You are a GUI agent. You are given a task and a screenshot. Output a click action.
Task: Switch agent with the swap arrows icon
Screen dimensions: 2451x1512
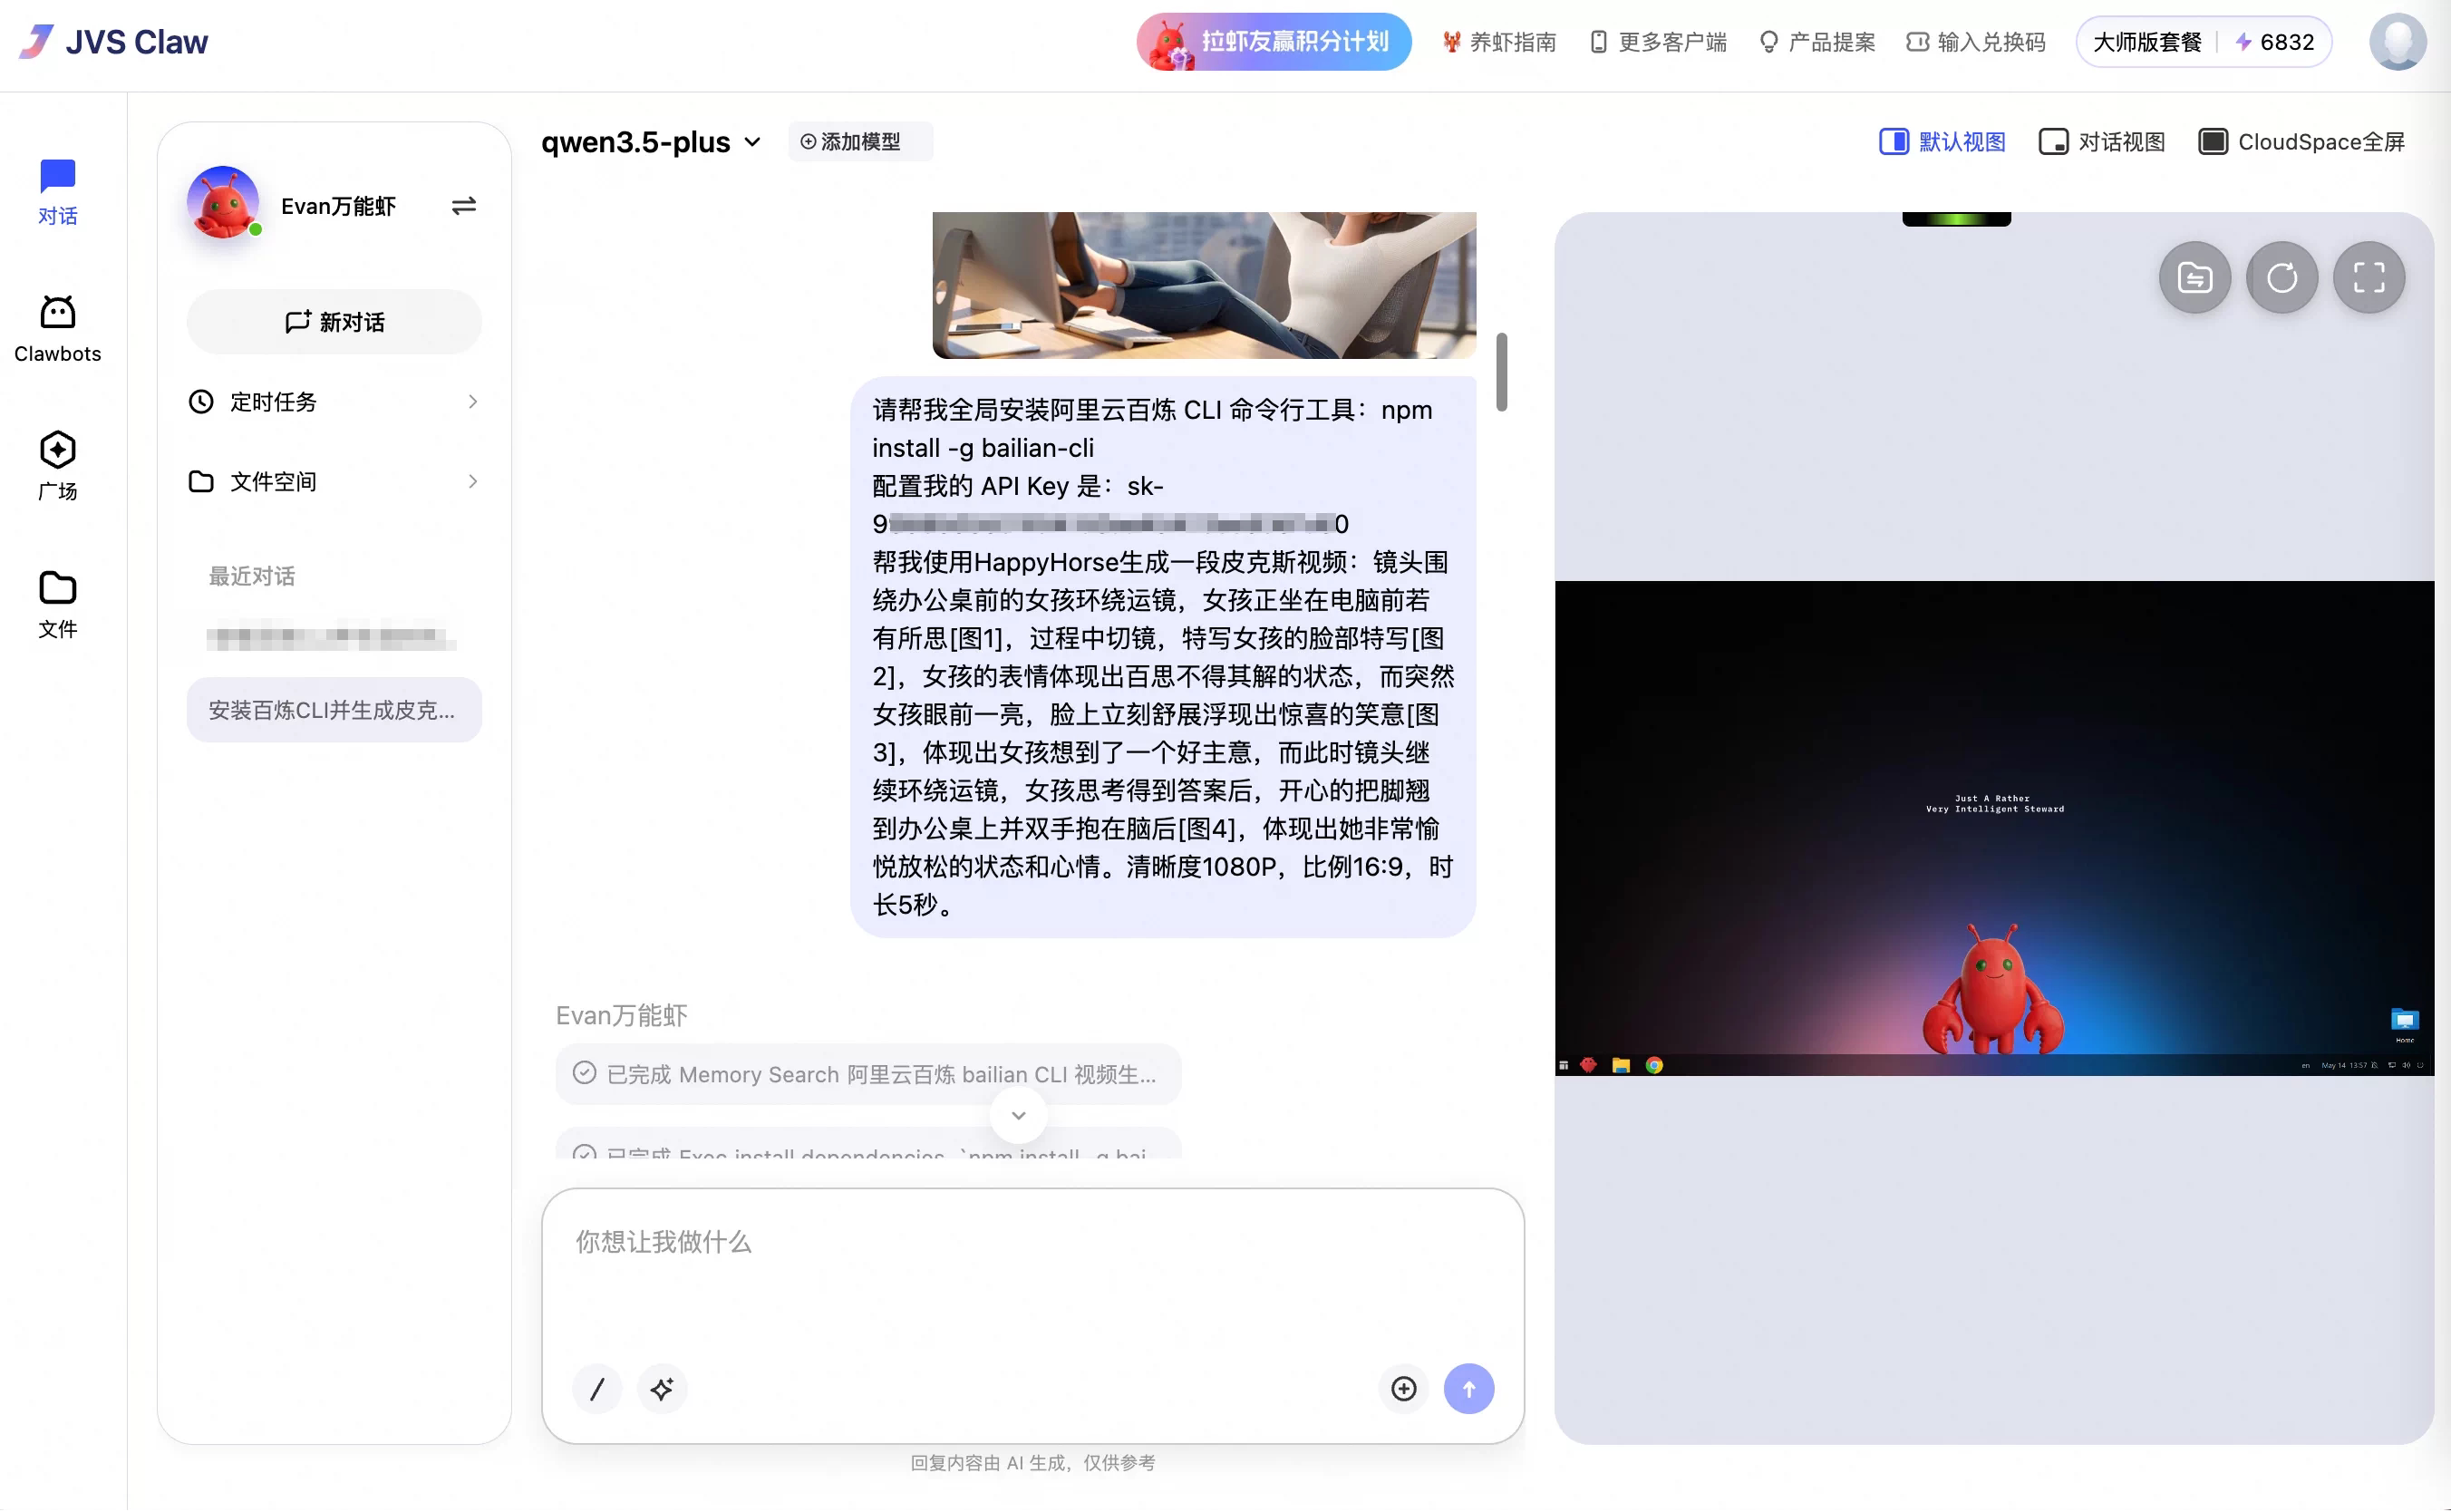click(x=463, y=206)
